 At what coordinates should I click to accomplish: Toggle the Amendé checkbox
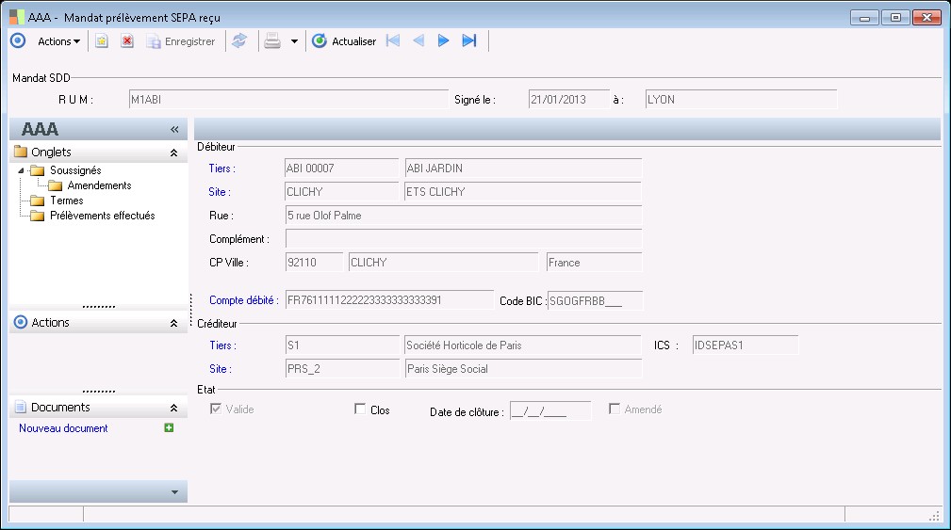pos(615,410)
